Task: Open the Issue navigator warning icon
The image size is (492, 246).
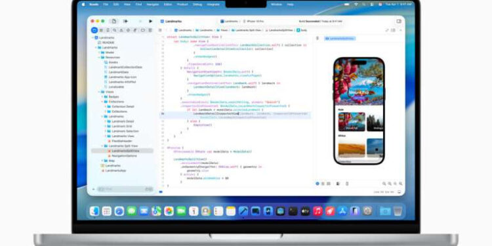Action: [122, 30]
